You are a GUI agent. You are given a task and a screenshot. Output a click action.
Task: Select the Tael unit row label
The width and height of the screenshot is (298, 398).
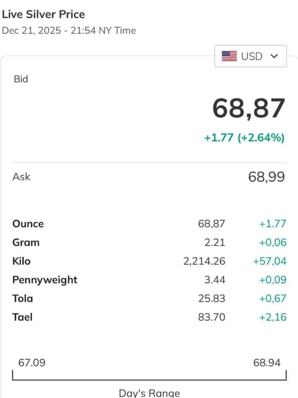(23, 317)
